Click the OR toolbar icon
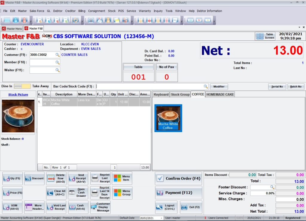 pos(190,20)
